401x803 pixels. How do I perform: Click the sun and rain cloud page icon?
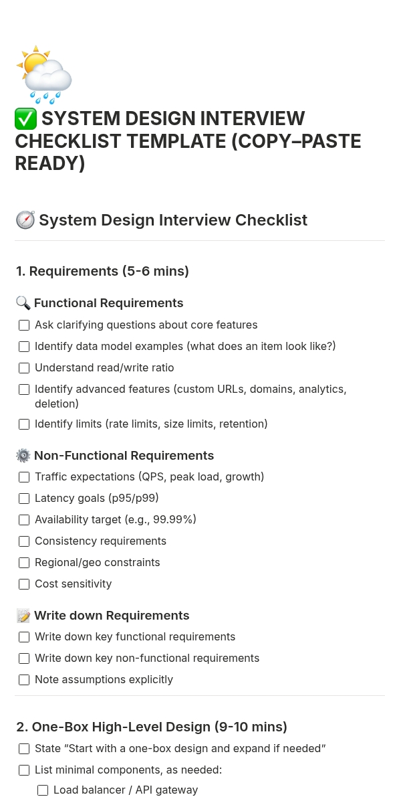[44, 75]
